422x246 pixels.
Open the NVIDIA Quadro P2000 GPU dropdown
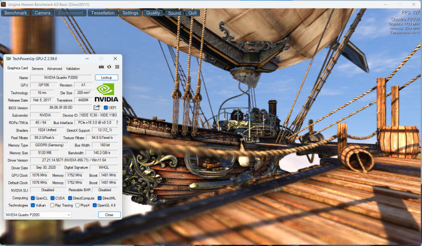38,215
